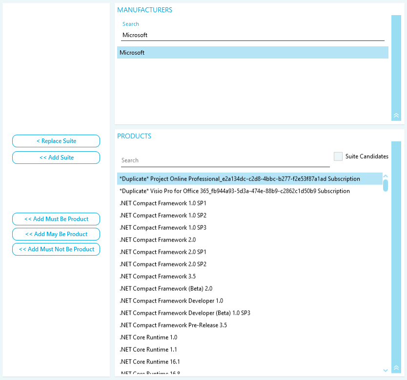
Task: Select Microsoft in the manufacturers list
Action: click(x=252, y=53)
